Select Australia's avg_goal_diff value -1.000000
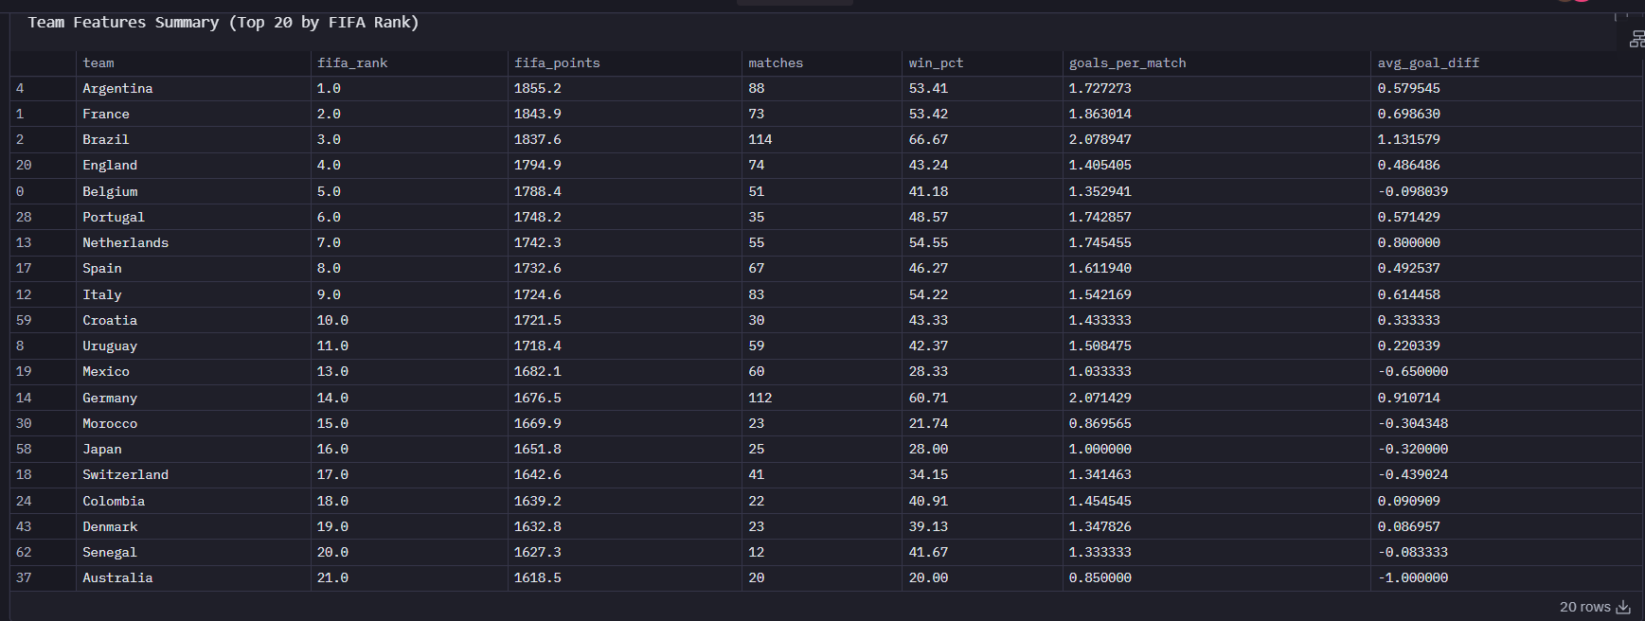 [x=1413, y=577]
